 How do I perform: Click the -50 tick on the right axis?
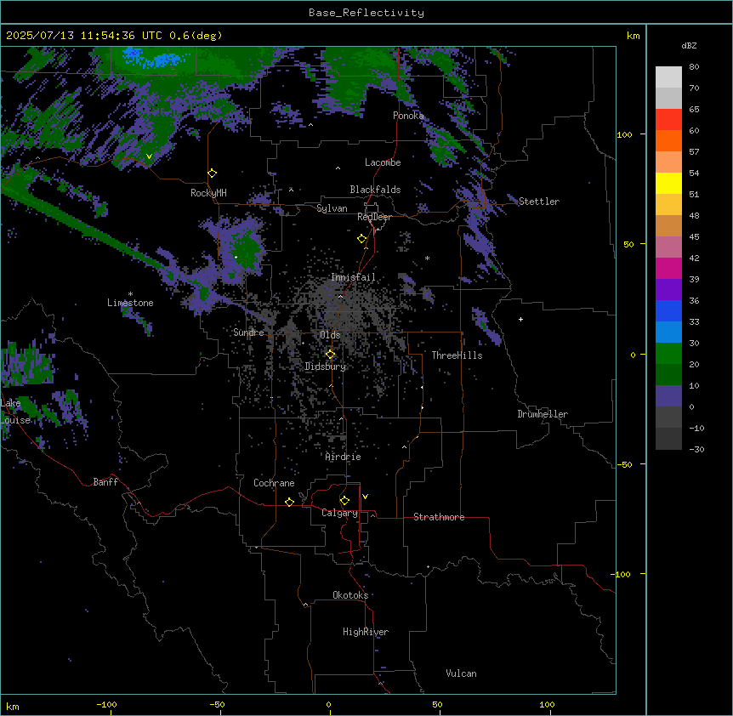[x=624, y=464]
